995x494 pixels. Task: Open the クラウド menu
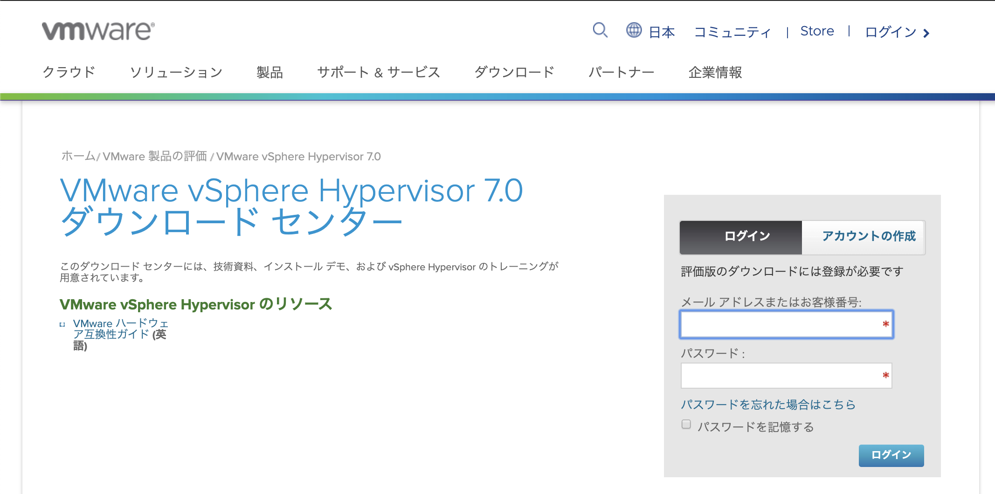pos(69,72)
